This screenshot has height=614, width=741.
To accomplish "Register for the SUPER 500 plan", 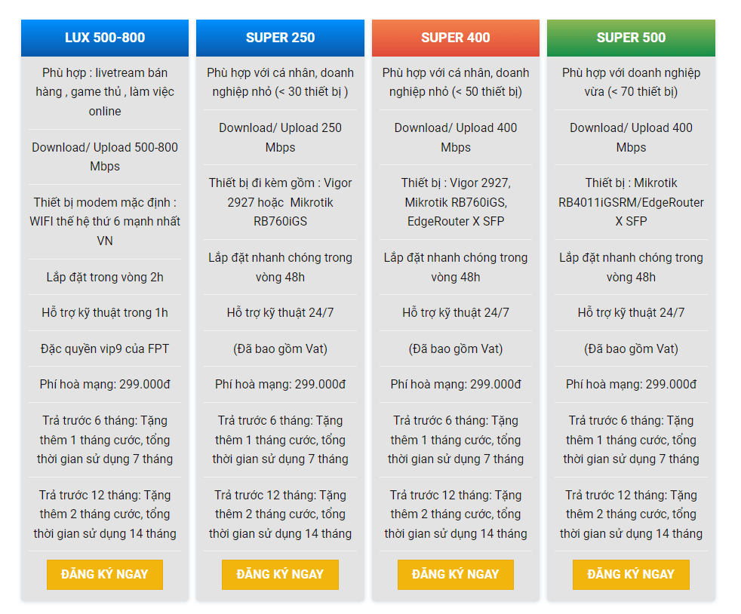I will tap(631, 574).
